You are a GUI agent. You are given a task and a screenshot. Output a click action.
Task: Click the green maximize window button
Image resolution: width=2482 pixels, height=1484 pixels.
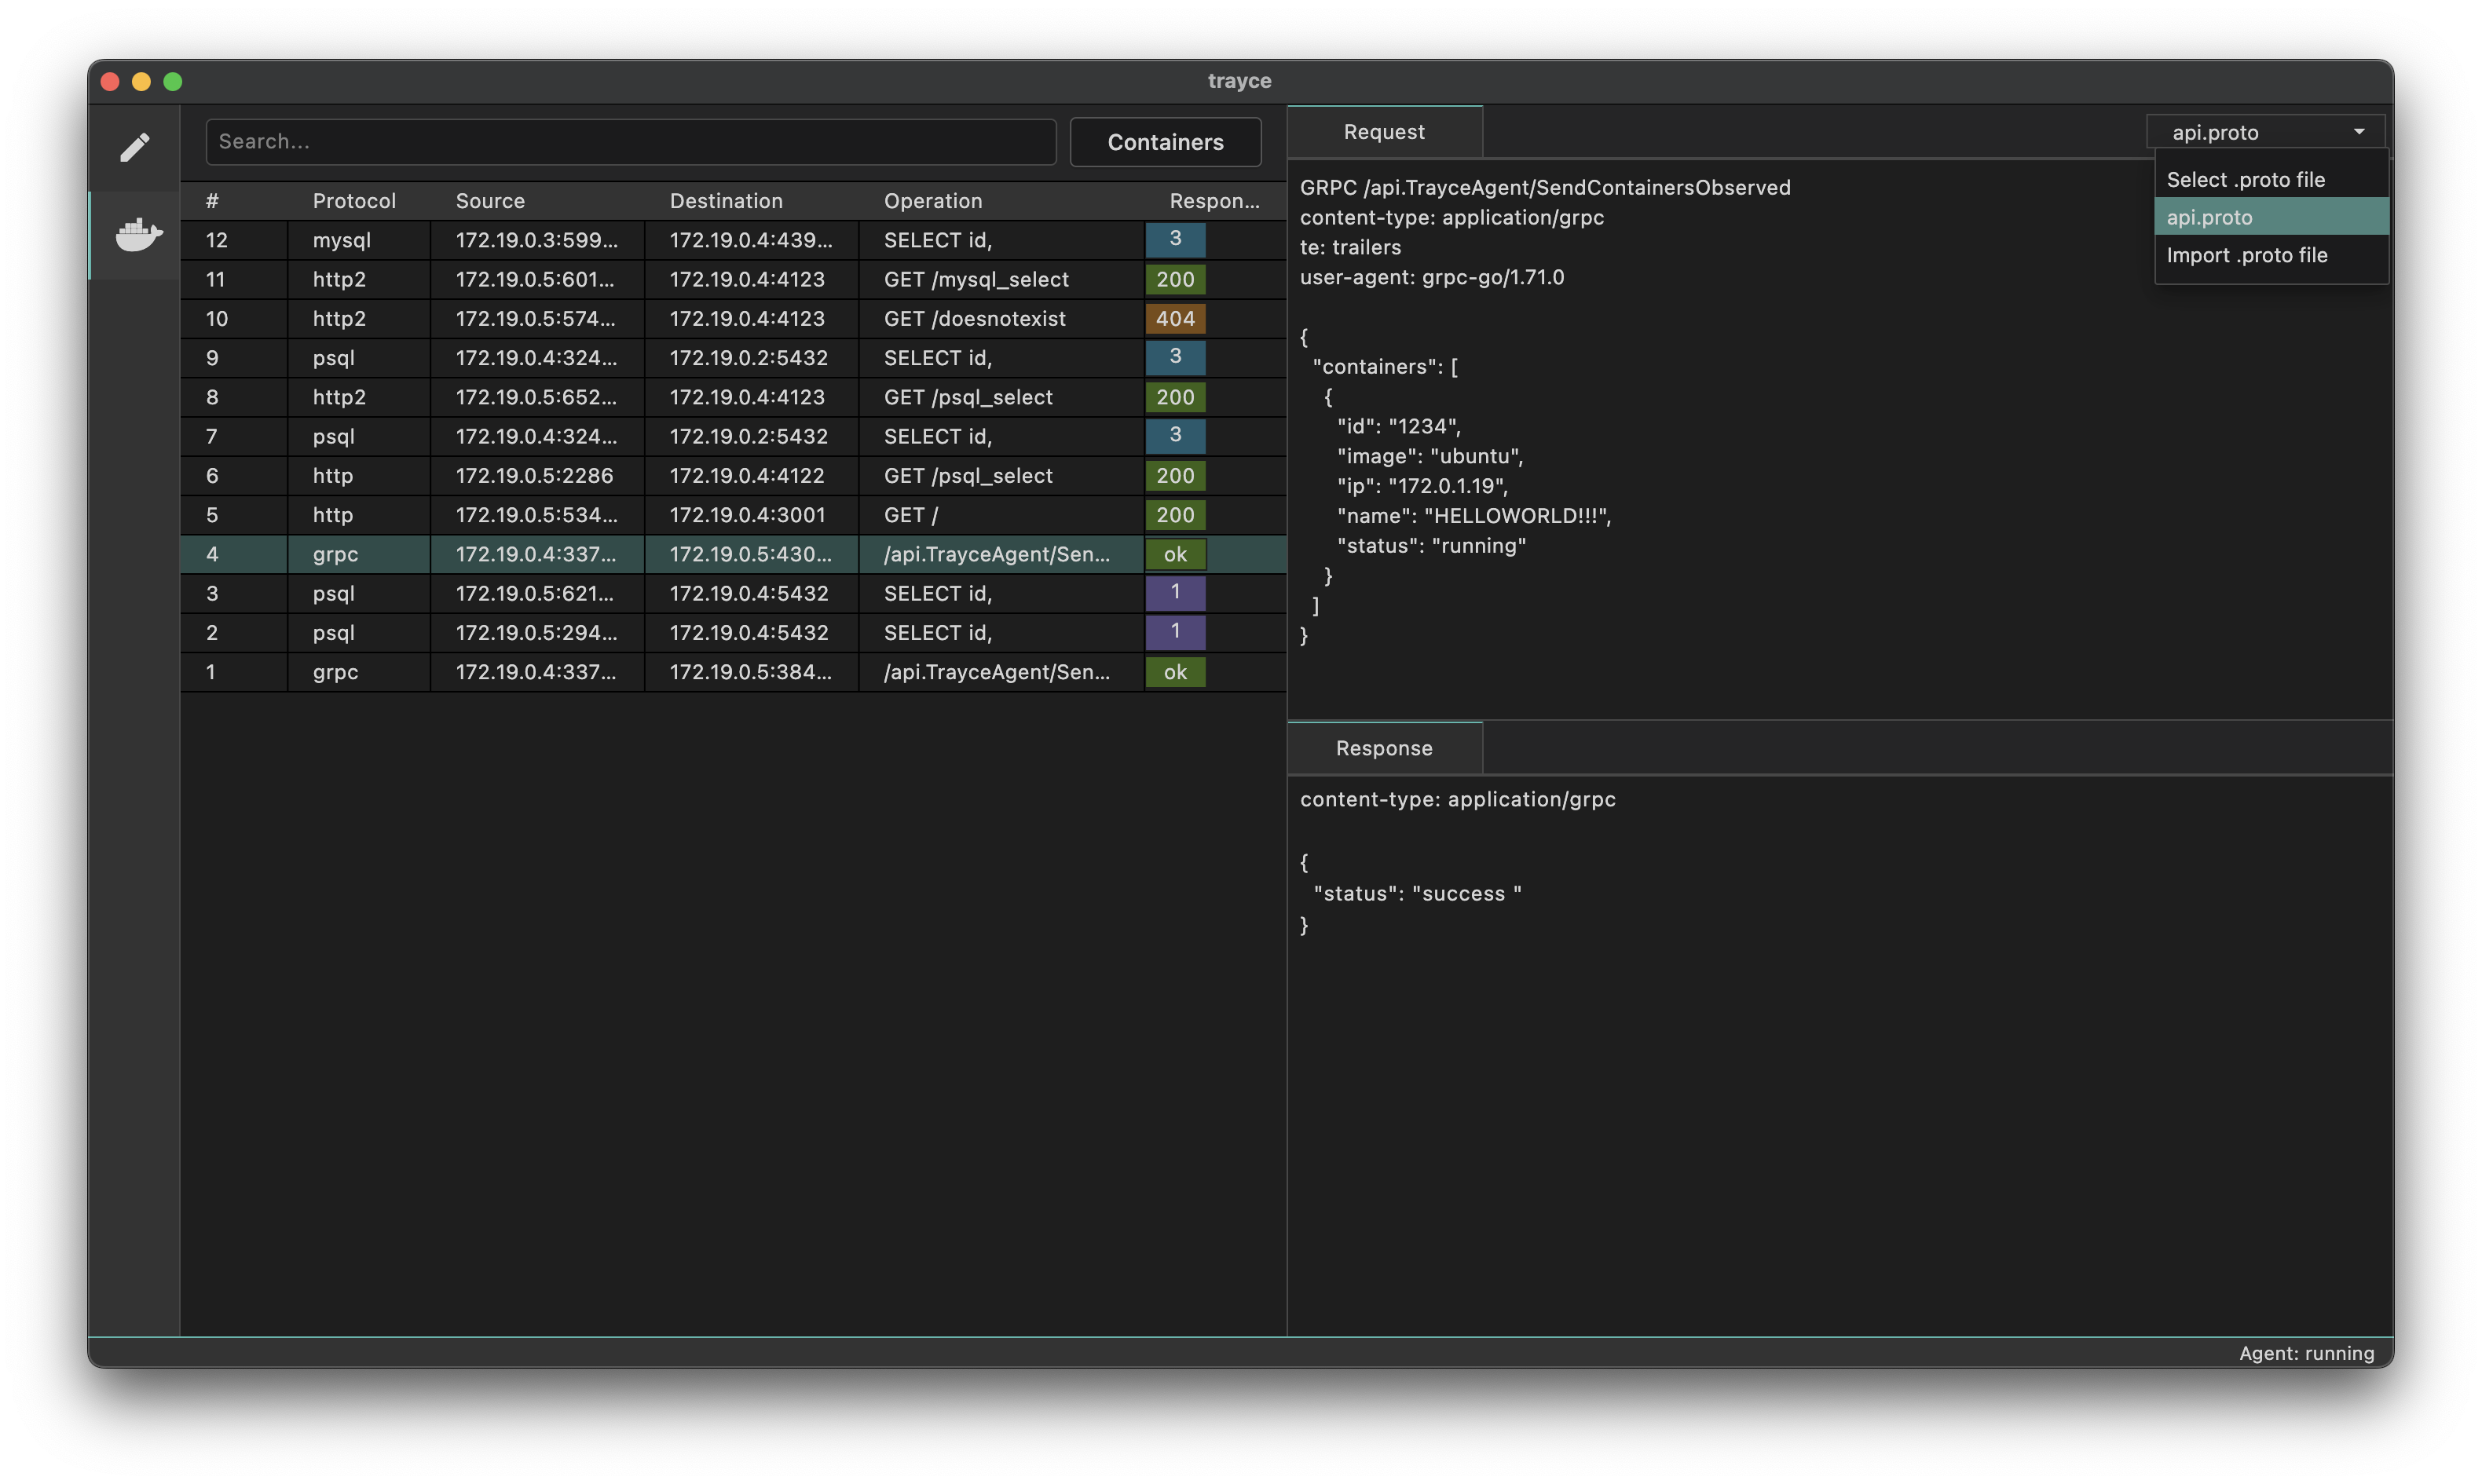click(x=173, y=81)
